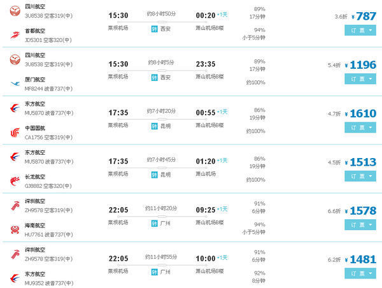The image size is (382, 288).
Task: Click the Loong Air logo beside GJ8882
Action: point(14,180)
